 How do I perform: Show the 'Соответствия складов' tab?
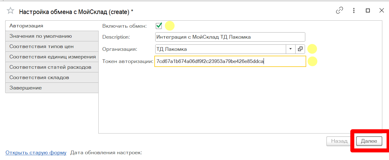point(52,78)
